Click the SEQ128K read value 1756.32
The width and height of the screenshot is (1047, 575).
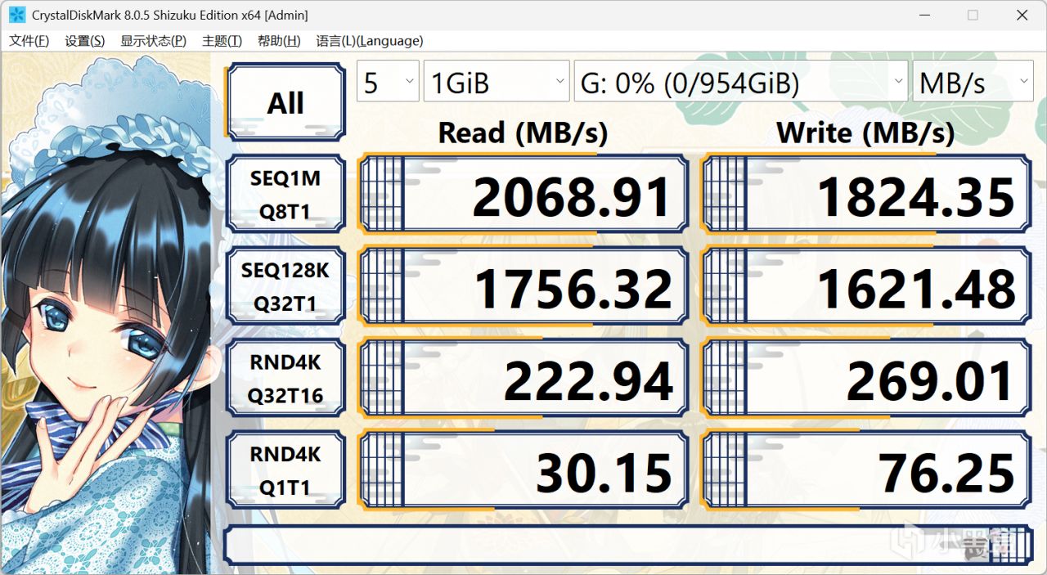coord(523,286)
